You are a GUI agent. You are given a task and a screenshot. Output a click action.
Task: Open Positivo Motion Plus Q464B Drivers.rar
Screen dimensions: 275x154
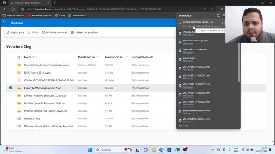tap(46, 111)
